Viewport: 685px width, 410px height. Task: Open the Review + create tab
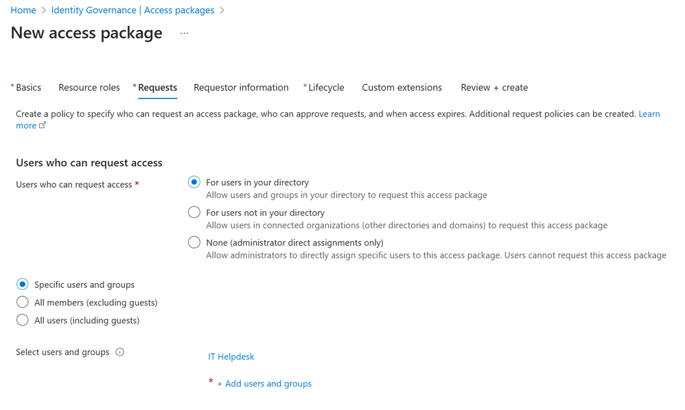tap(494, 88)
